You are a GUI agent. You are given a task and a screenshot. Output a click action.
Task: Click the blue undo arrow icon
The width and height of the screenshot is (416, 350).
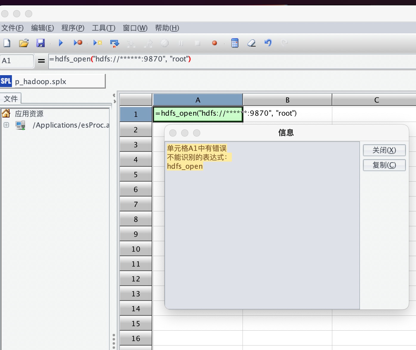click(268, 43)
